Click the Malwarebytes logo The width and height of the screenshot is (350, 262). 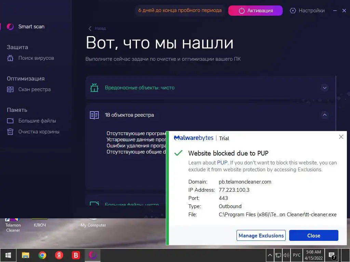[x=194, y=138]
